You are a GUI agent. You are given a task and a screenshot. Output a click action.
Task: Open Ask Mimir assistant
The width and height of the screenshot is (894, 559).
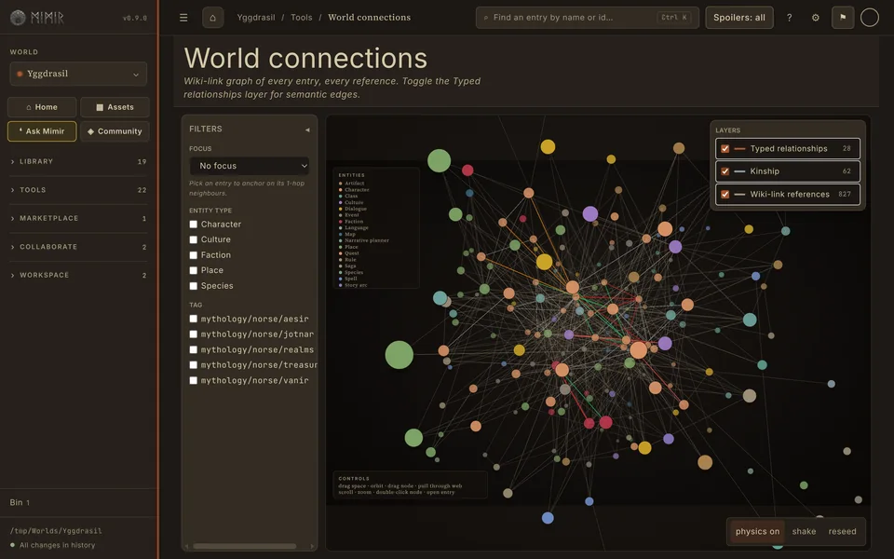[42, 131]
